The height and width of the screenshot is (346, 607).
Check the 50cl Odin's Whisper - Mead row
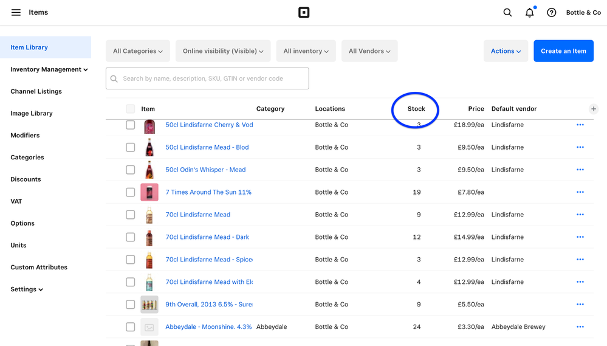[131, 170]
